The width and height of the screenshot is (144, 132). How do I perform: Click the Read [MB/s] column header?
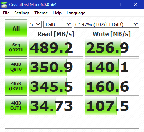tap(56, 34)
